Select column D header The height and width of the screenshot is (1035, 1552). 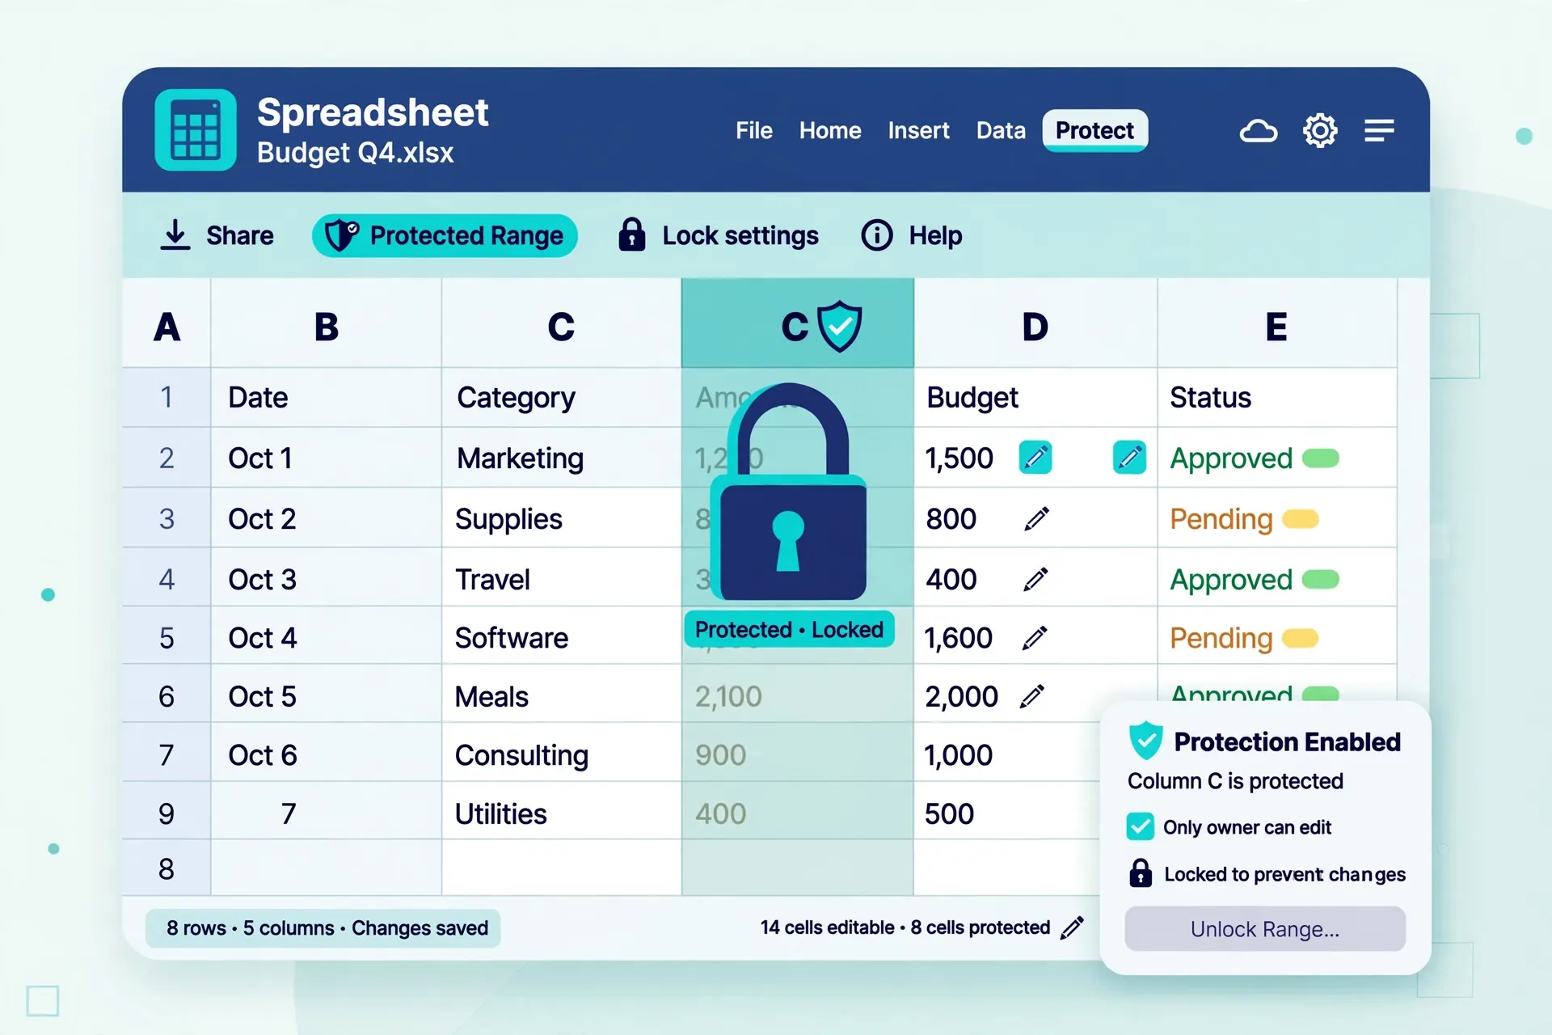(1035, 324)
